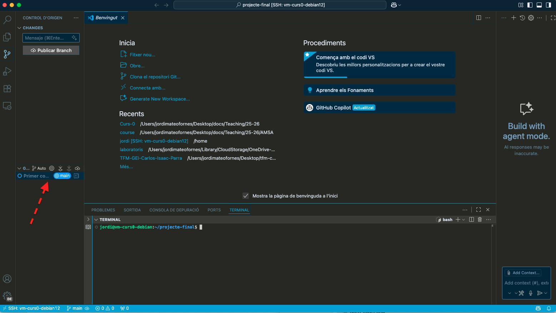Click the sparkle icon to generate commit message
The width and height of the screenshot is (556, 313).
[74, 38]
